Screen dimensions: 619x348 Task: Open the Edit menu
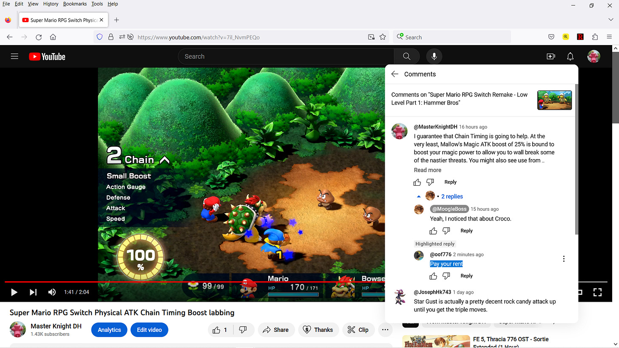19,4
